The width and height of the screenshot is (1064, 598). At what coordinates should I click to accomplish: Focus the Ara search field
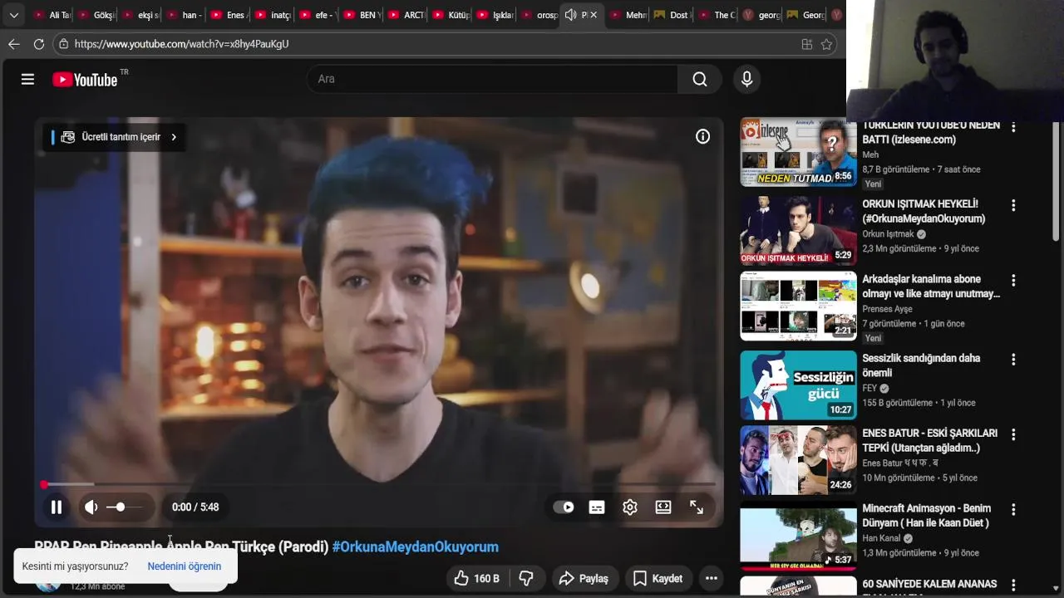pyautogui.click(x=492, y=79)
